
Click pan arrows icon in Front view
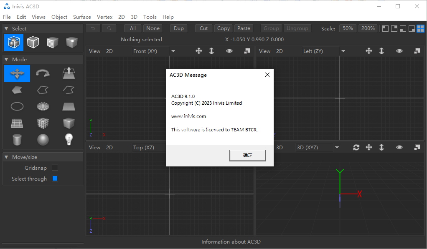[199, 51]
